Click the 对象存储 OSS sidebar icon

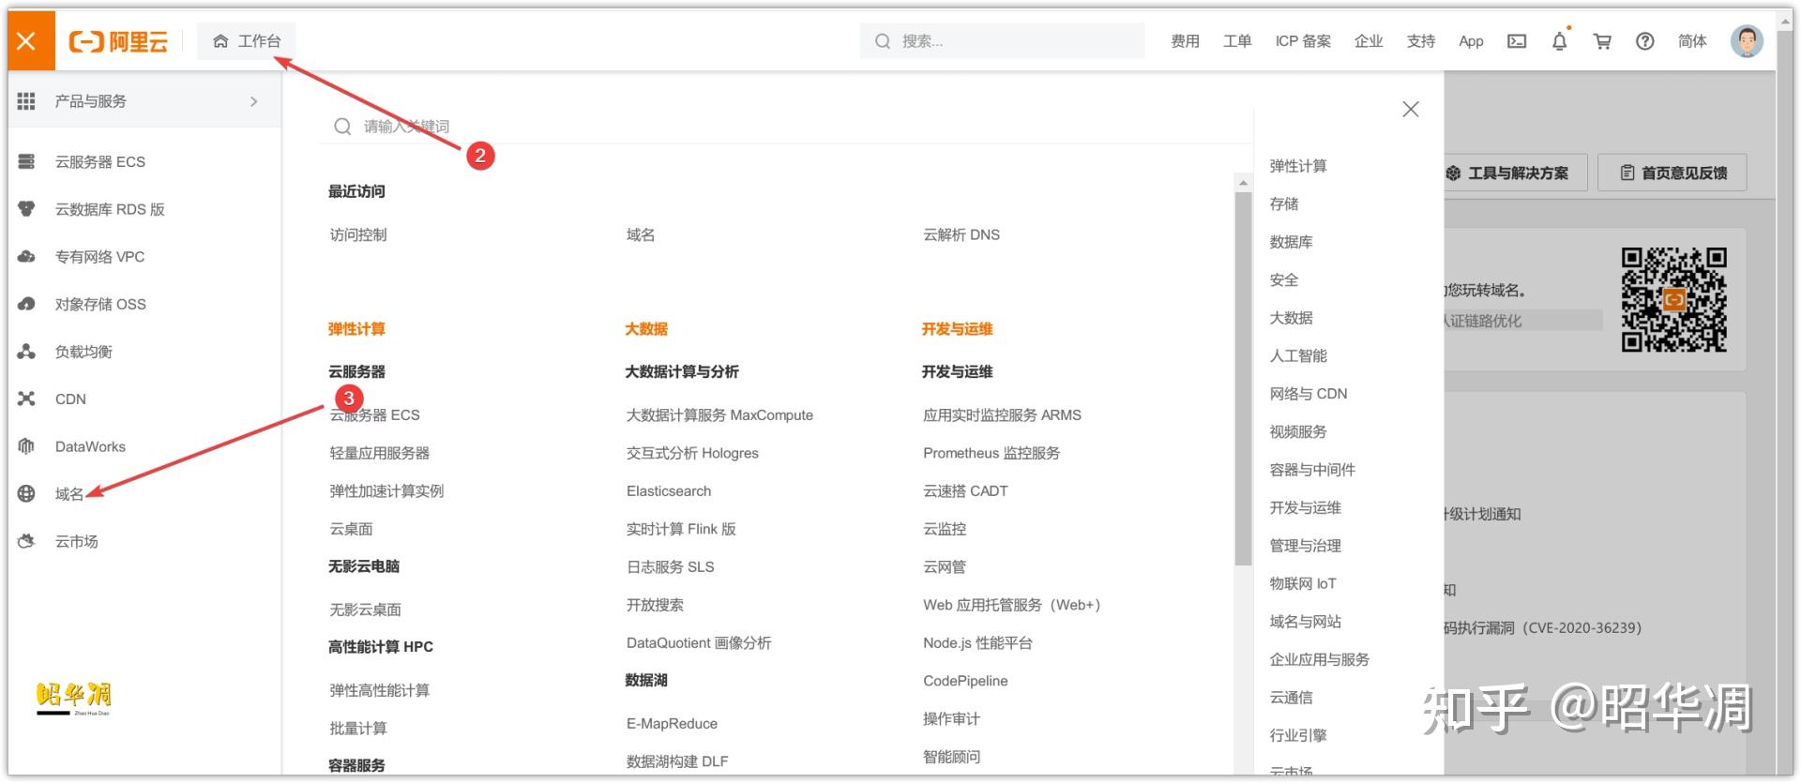pyautogui.click(x=26, y=304)
